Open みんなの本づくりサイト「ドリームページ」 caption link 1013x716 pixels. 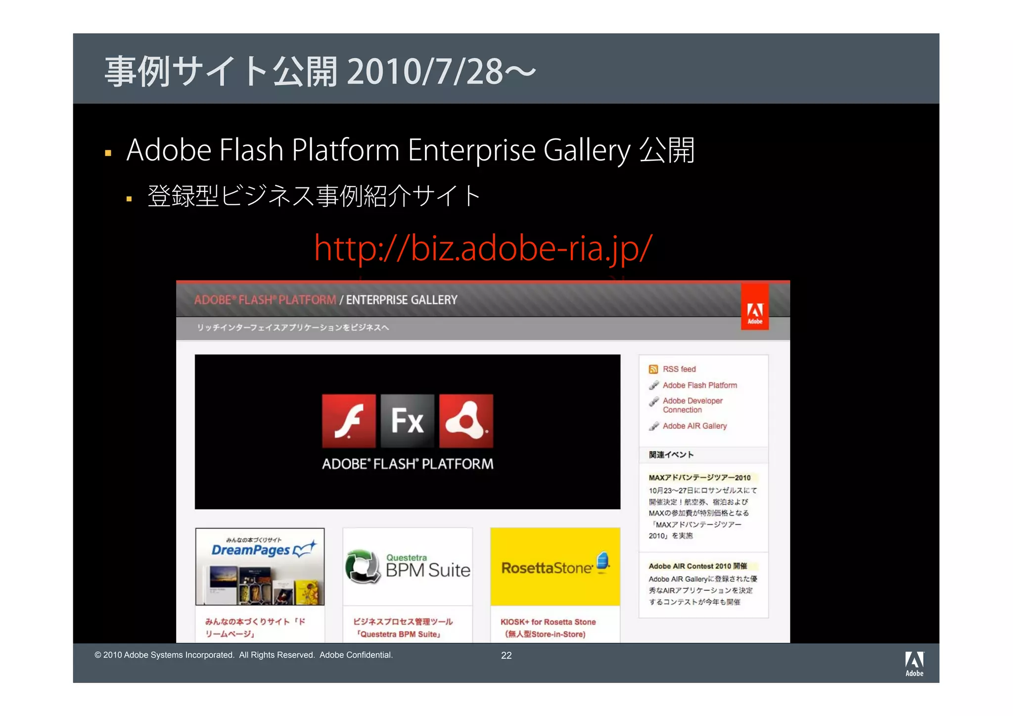[255, 628]
